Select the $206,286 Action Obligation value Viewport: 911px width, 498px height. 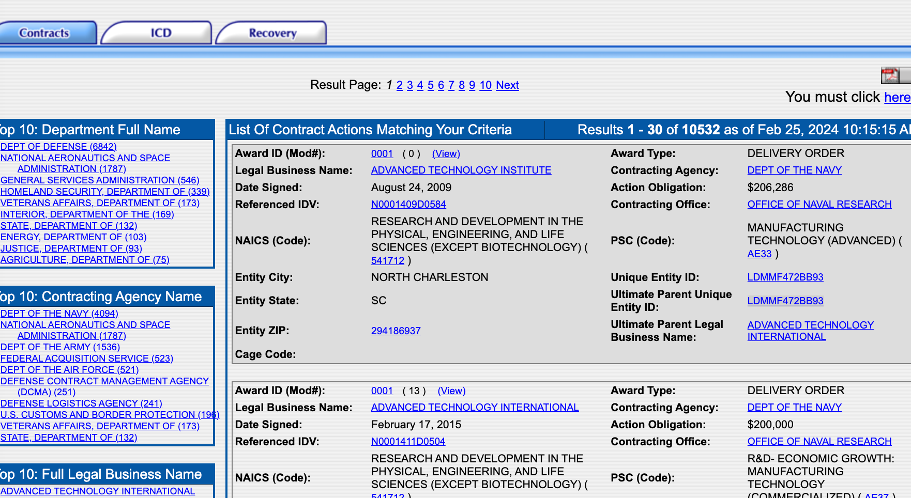pyautogui.click(x=770, y=188)
